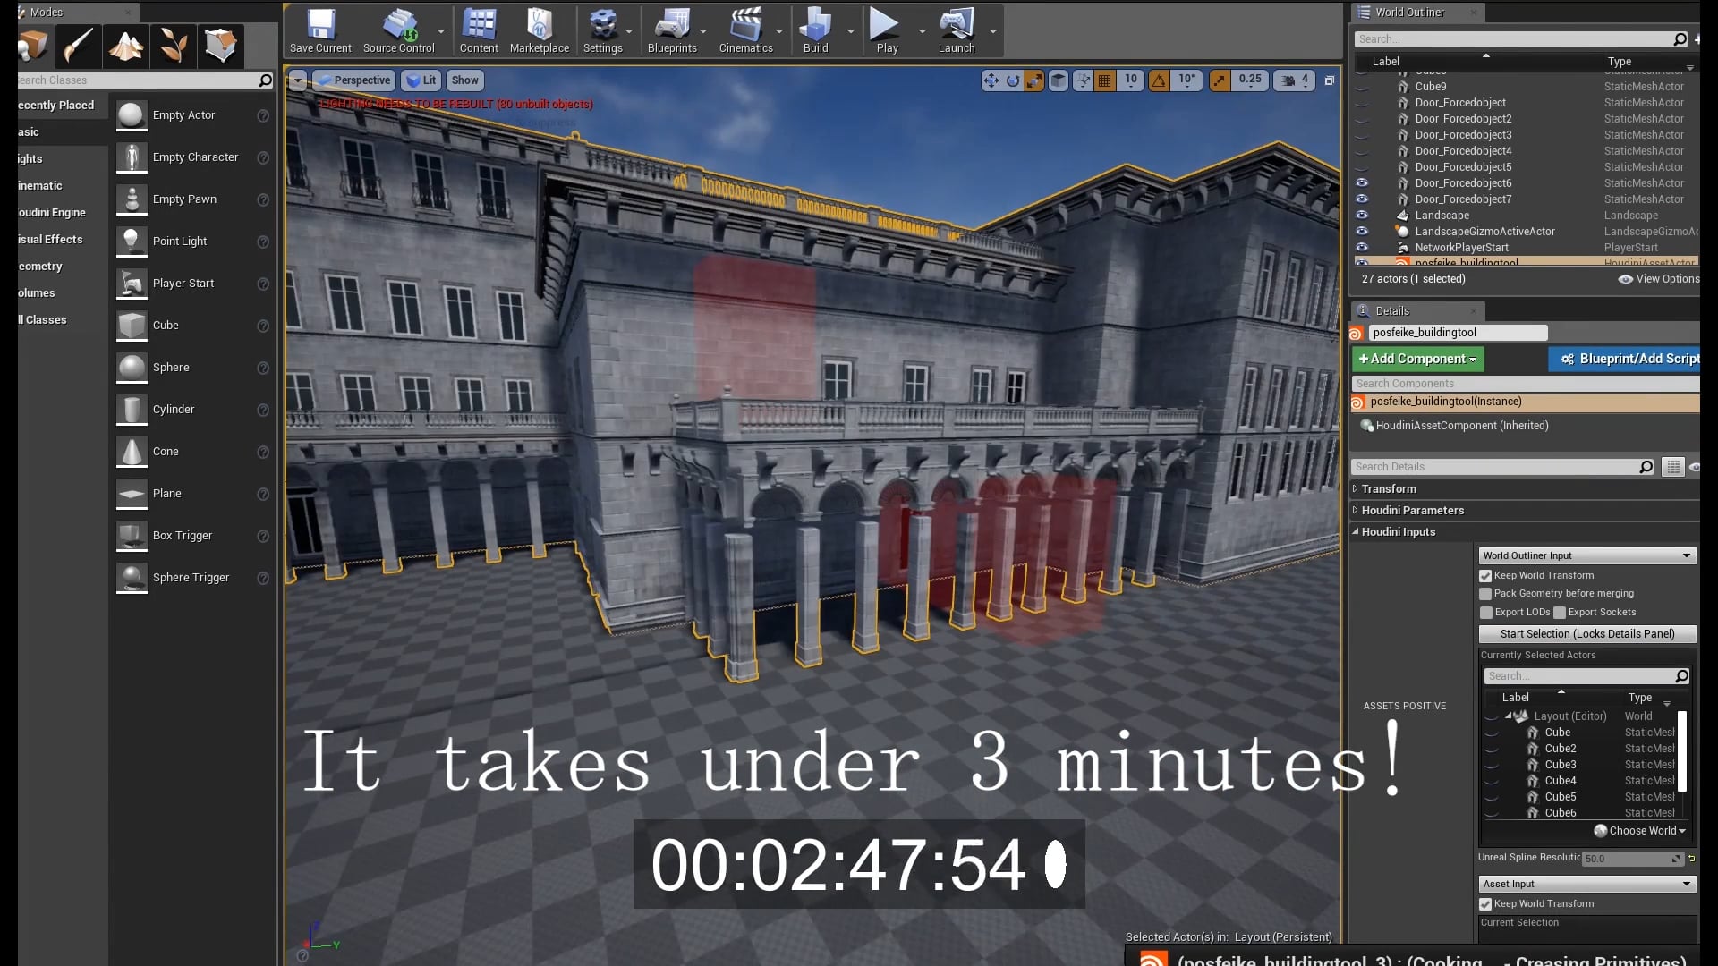Click Start Selection (Locks Details Panel) button

[1587, 634]
